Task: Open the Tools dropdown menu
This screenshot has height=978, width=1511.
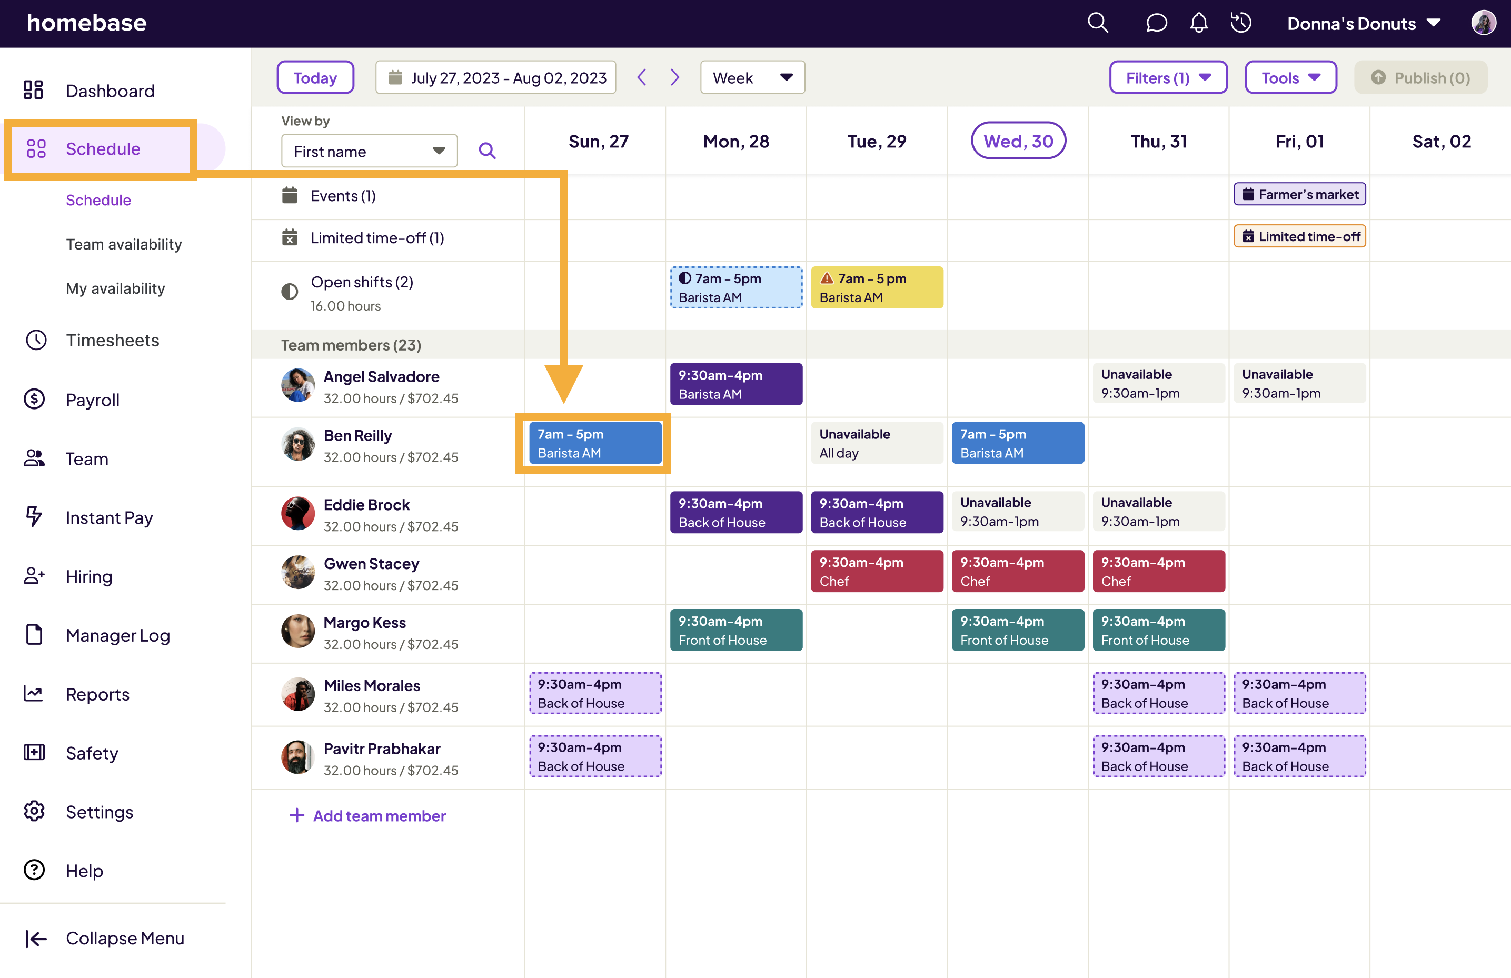Action: pos(1290,77)
